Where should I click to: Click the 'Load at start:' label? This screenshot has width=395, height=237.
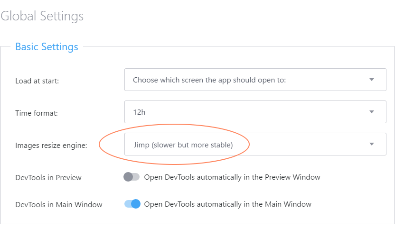coord(37,81)
